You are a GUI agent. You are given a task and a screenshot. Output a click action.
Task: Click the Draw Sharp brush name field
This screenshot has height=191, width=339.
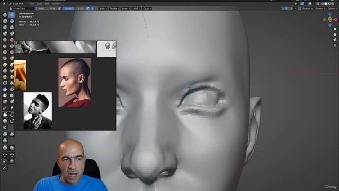pos(23,8)
